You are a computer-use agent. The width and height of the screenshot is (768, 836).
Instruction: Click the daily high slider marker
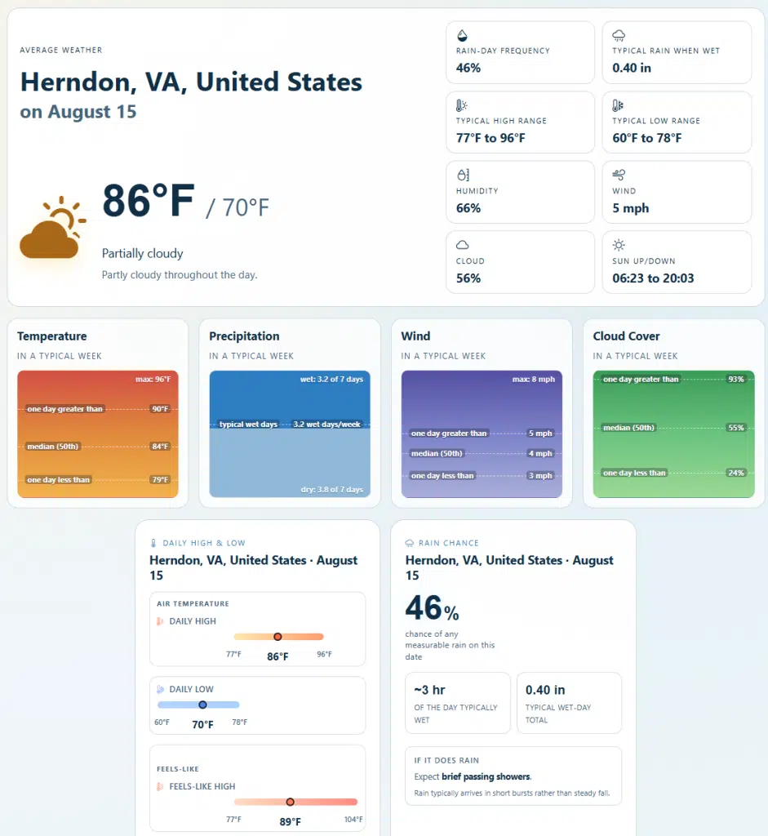(277, 637)
